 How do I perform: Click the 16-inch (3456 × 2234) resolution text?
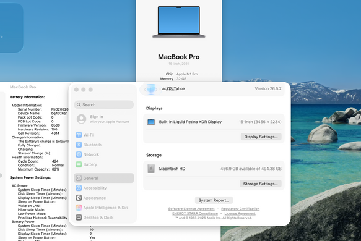tap(260, 122)
